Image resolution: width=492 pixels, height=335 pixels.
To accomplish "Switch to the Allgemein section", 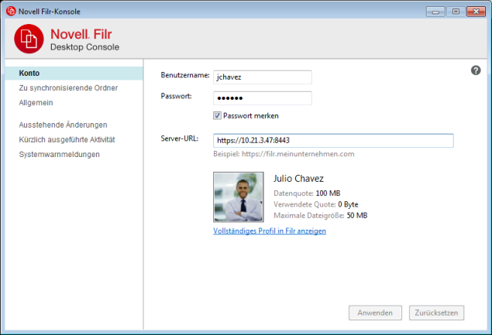I will click(36, 102).
